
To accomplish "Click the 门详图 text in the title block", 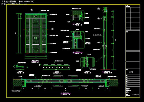I will pos(131,72).
